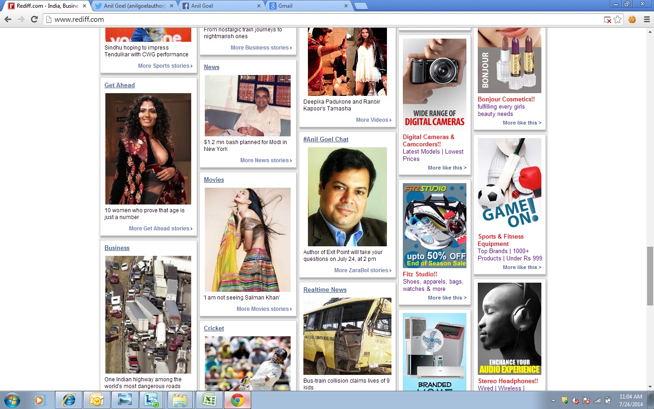Click More like this under Digital Cameras
Screen dimensions: 654x409
point(447,168)
